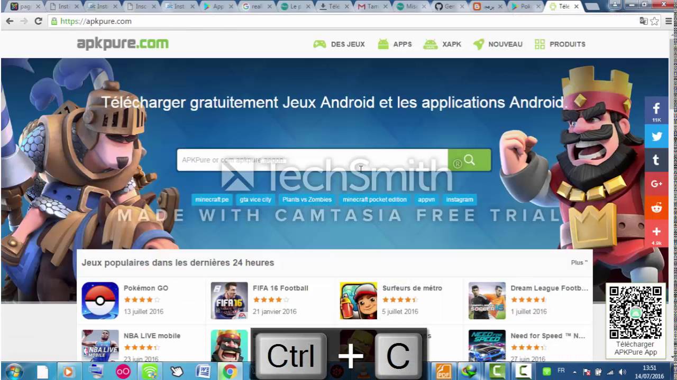Open more share options plus icon
The image size is (677, 380).
pos(656,233)
